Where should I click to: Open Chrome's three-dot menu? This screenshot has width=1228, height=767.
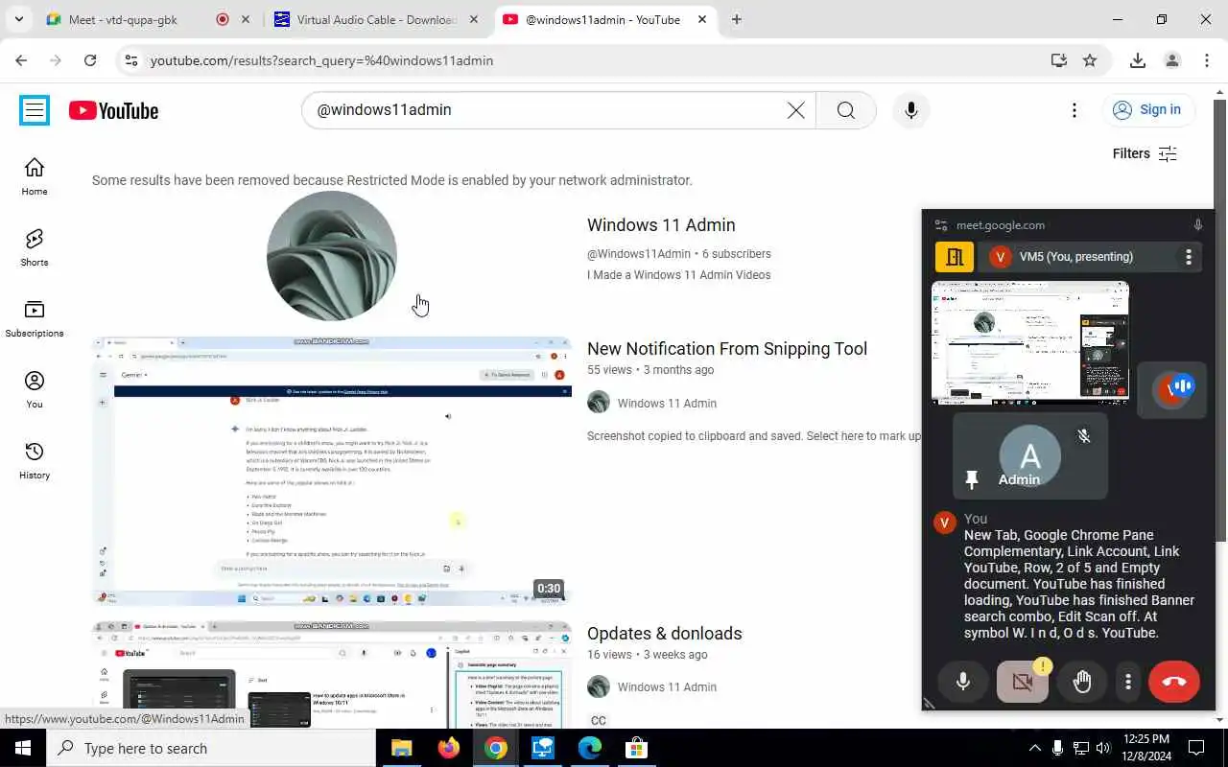[x=1207, y=60]
